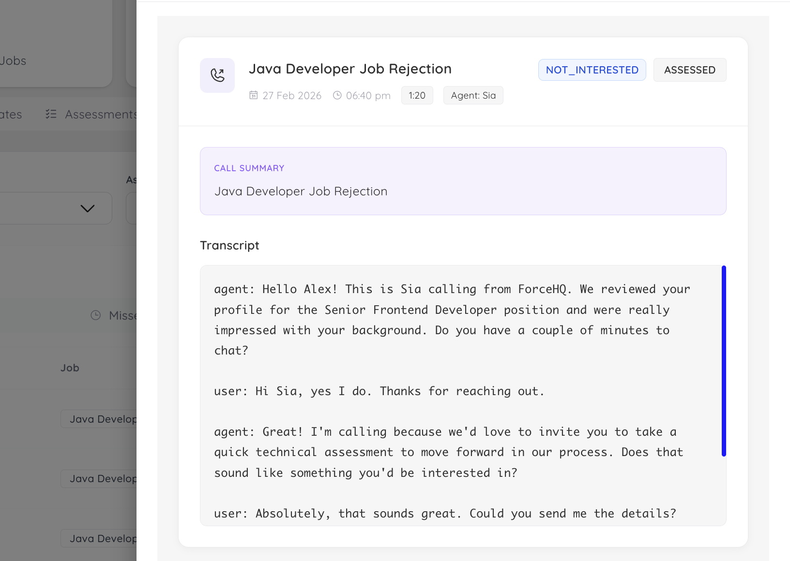The image size is (790, 561).
Task: Click the 27 Feb 2026 date text
Action: pos(292,96)
